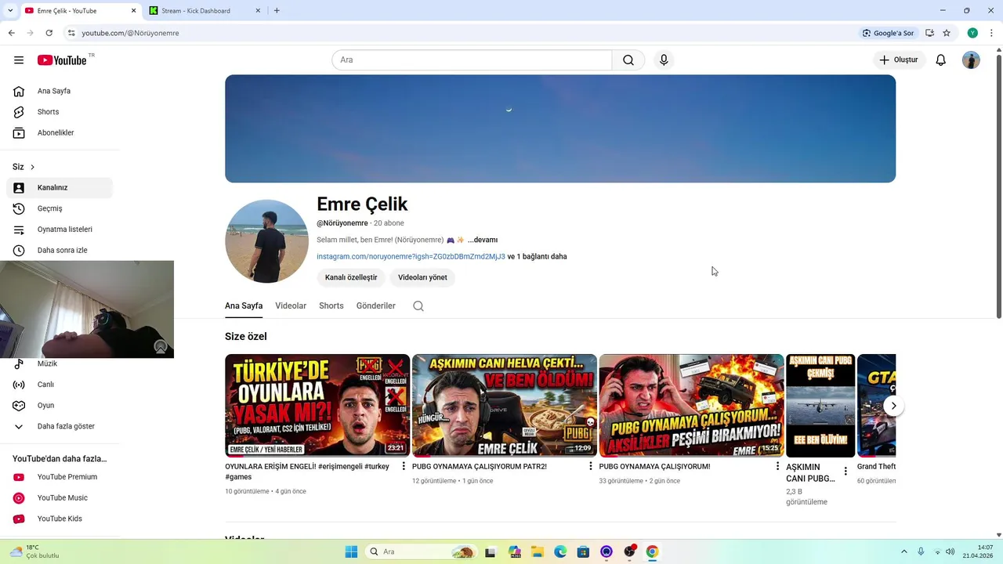Show hidden system tray icons
Screen dimensions: 1003x564
coord(903,551)
